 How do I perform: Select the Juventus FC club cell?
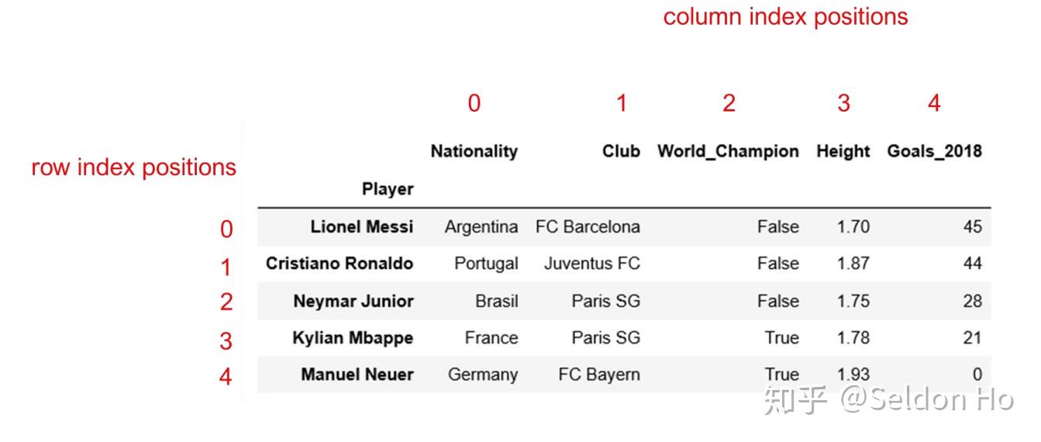(x=591, y=264)
